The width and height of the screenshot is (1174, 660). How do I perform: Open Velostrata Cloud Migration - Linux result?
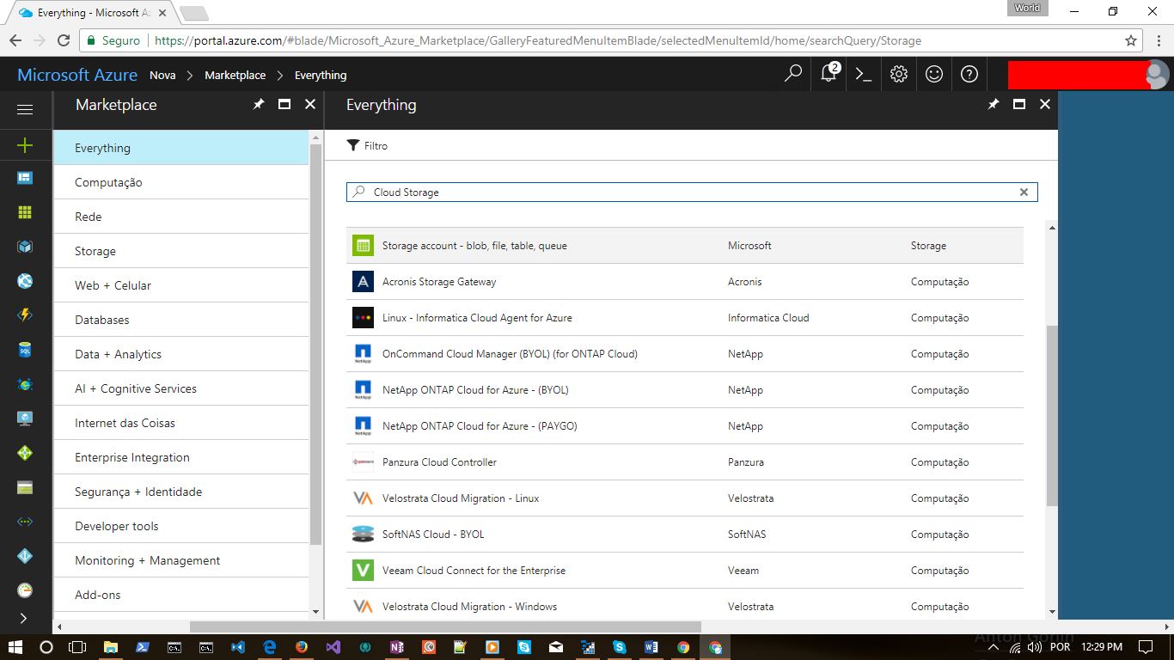(x=685, y=498)
